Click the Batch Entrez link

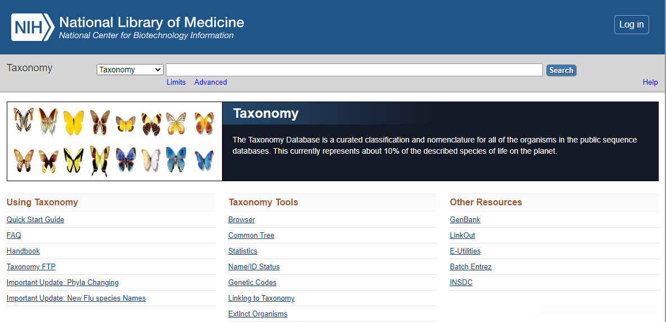471,267
